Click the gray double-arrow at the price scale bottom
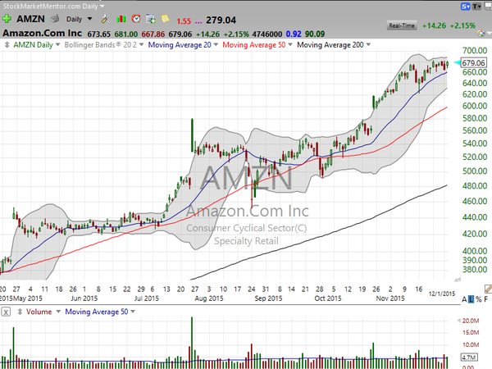Viewport: 492px width, 369px height. [458, 280]
